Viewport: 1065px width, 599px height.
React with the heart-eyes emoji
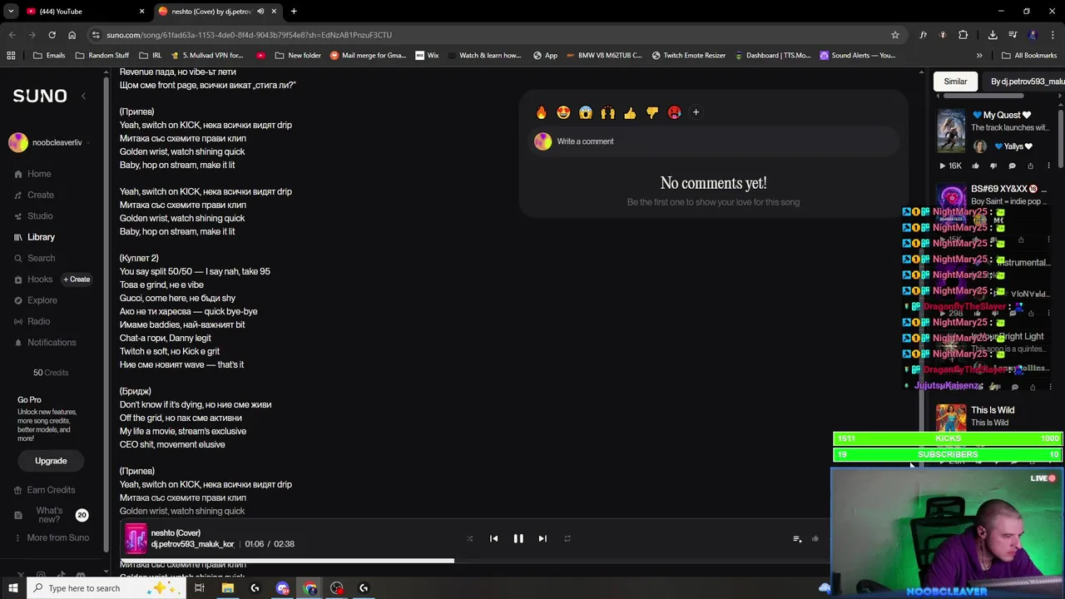[563, 112]
